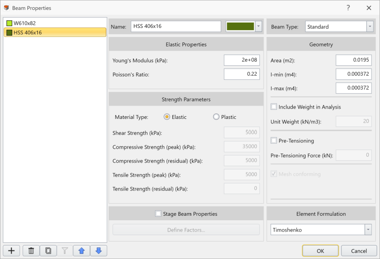Click the Tensile Strength (residual) field
Viewport: 380px width, 259px height.
tap(242, 189)
